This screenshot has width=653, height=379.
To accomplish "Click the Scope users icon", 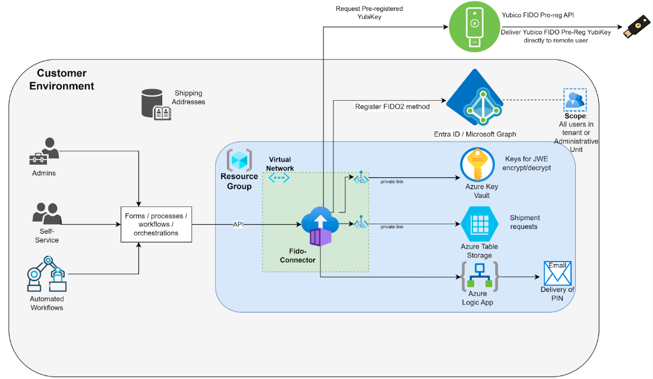I will [574, 100].
